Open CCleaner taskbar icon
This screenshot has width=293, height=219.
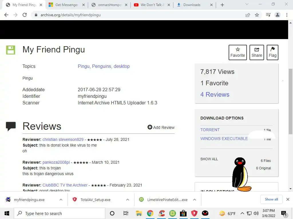point(161,213)
